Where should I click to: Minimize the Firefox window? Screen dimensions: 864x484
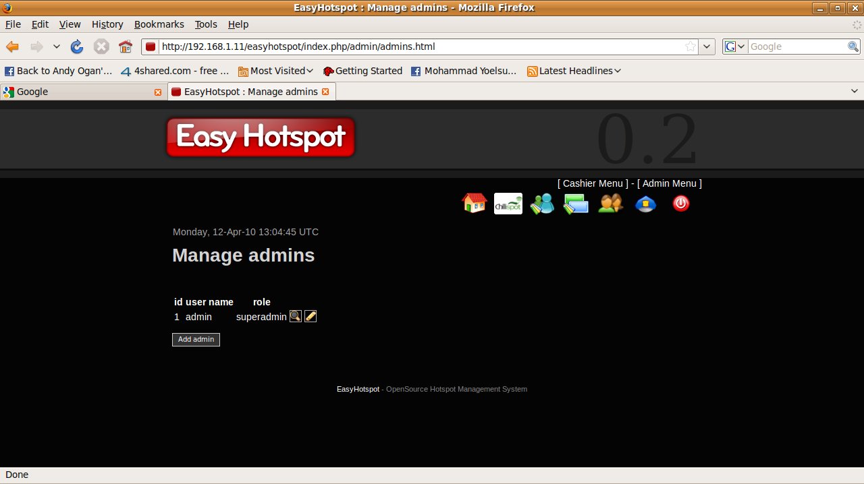pos(821,7)
